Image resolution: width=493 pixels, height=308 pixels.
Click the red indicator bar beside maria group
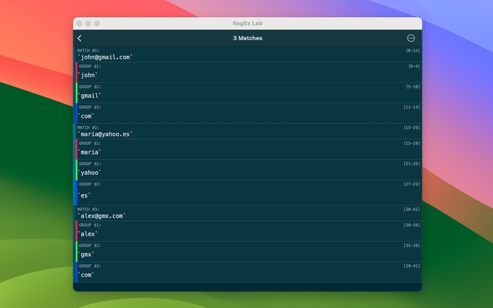[x=76, y=149]
